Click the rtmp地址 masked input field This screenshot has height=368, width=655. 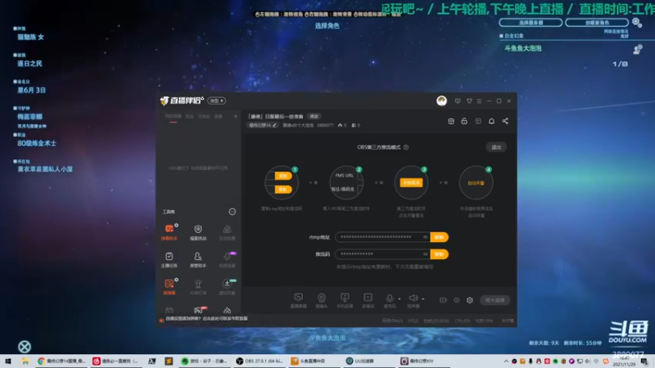click(383, 237)
